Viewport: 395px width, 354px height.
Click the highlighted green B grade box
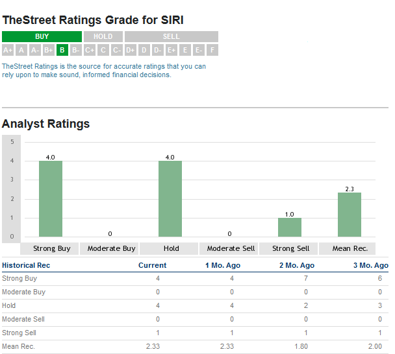[62, 50]
